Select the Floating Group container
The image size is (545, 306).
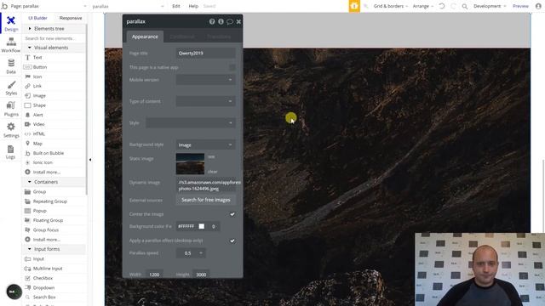click(48, 220)
